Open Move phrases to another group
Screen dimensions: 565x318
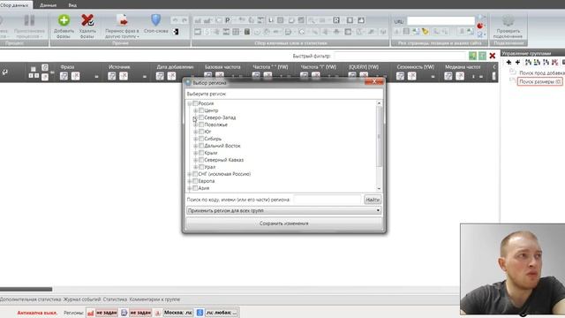tap(122, 26)
